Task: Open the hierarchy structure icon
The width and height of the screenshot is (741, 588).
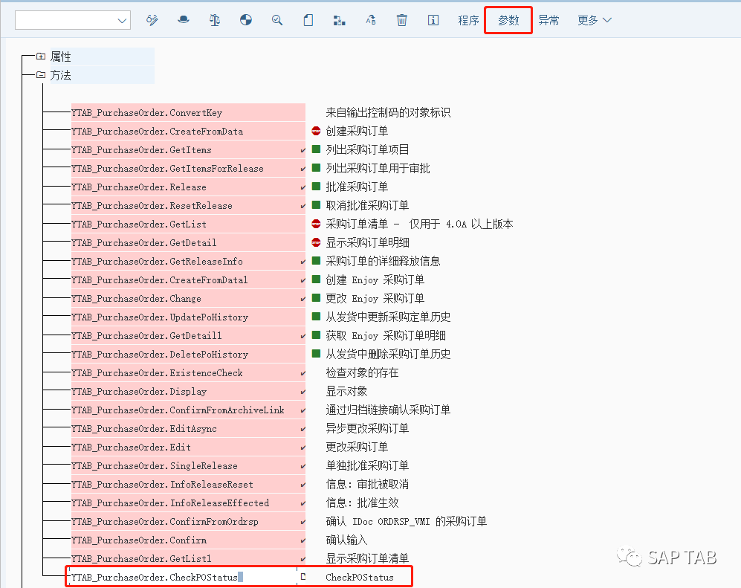Action: [340, 20]
